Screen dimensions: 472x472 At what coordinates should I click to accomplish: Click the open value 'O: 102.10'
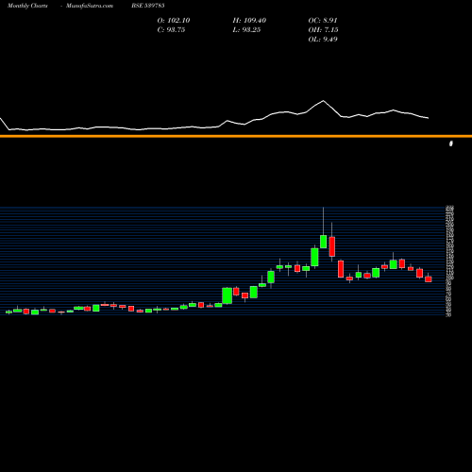point(174,21)
